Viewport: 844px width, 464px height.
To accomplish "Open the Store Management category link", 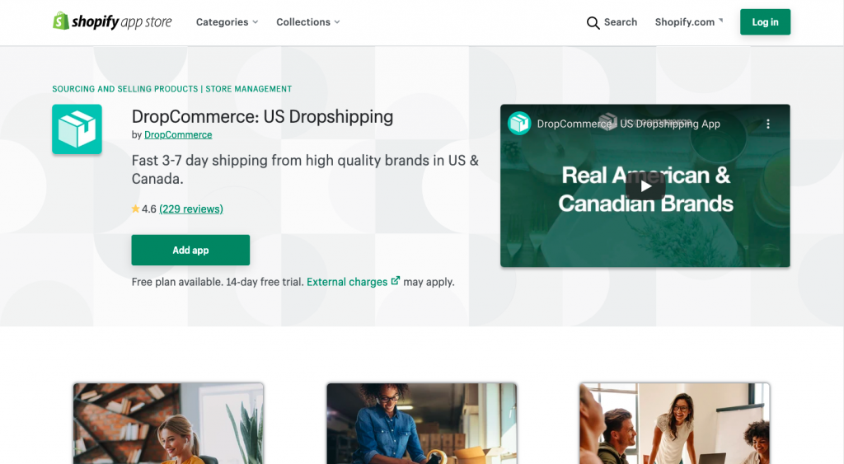I will (249, 89).
